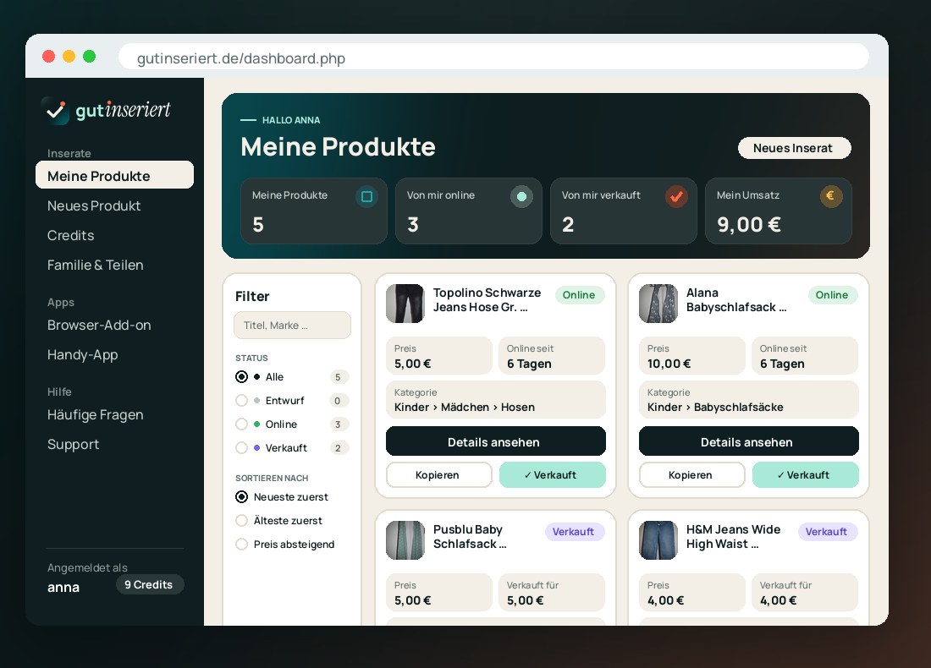Click the green dot icon in Von mir online
Viewport: 931px width, 668px height.
pos(521,196)
